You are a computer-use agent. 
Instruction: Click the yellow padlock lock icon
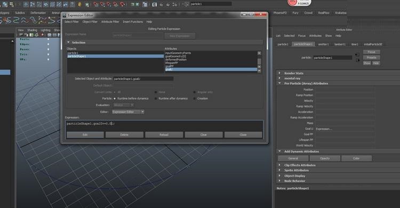click(79, 4)
